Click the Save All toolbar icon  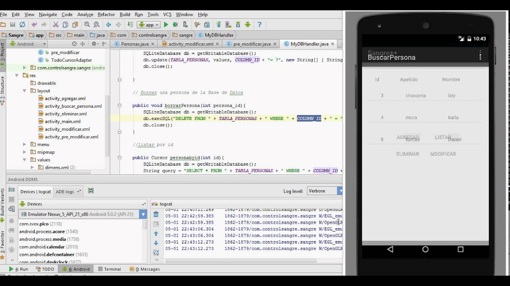click(x=12, y=25)
